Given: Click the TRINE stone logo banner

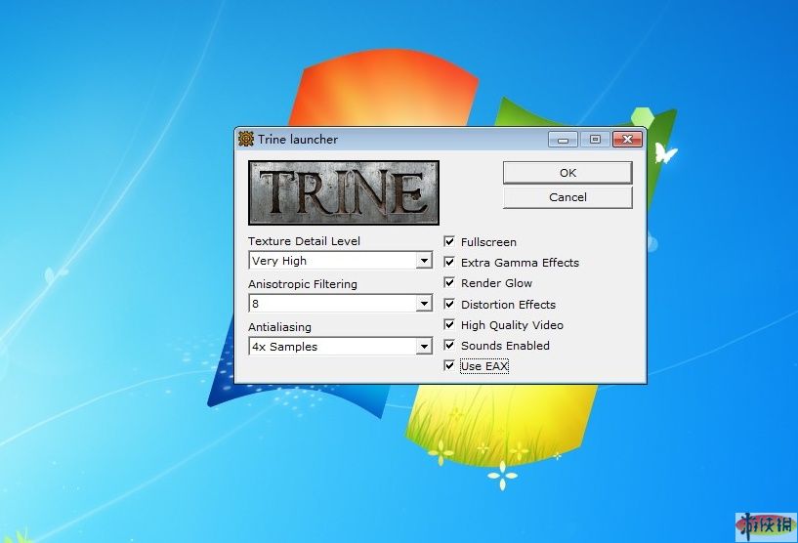Looking at the screenshot, I should tap(344, 192).
